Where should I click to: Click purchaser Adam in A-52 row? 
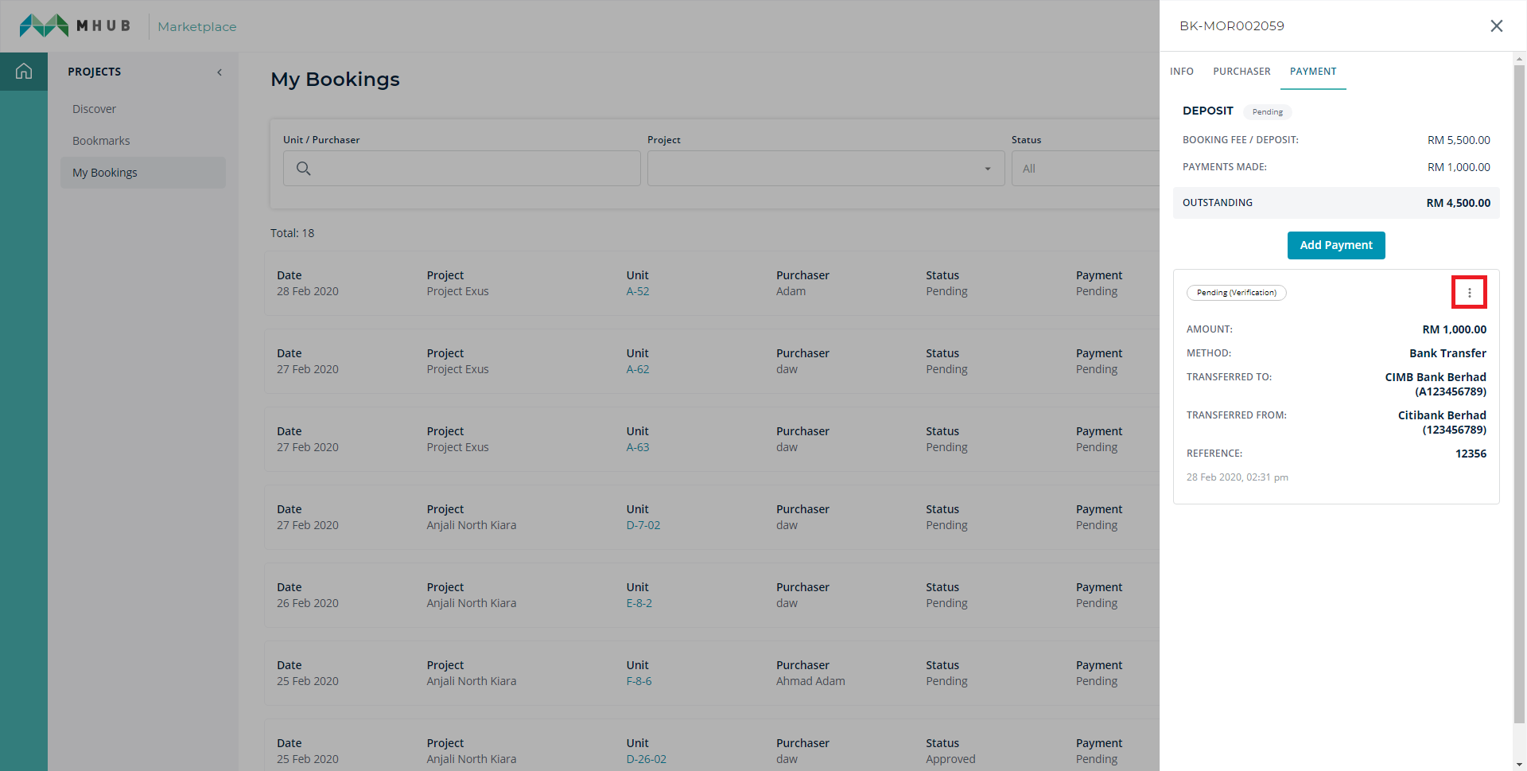791,291
